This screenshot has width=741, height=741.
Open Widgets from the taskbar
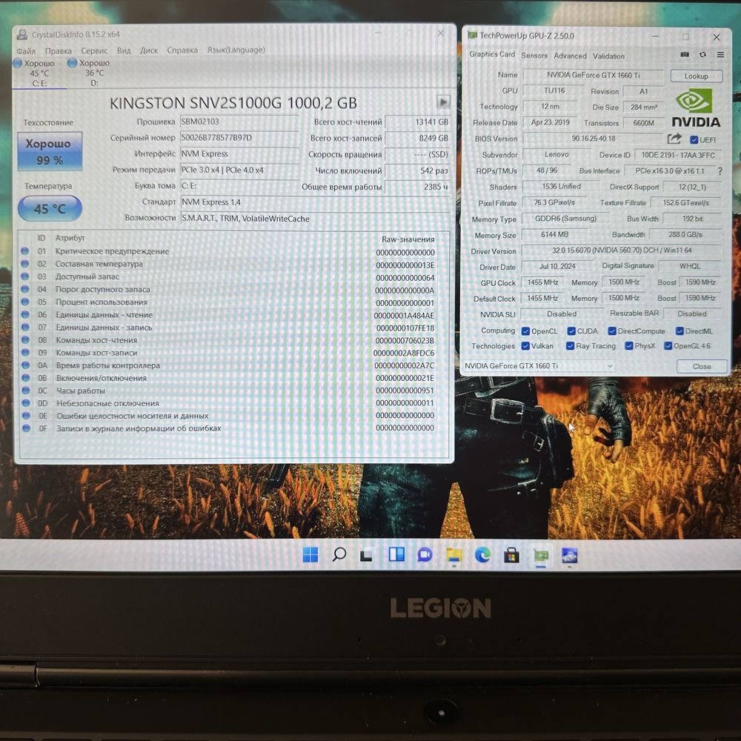(396, 554)
